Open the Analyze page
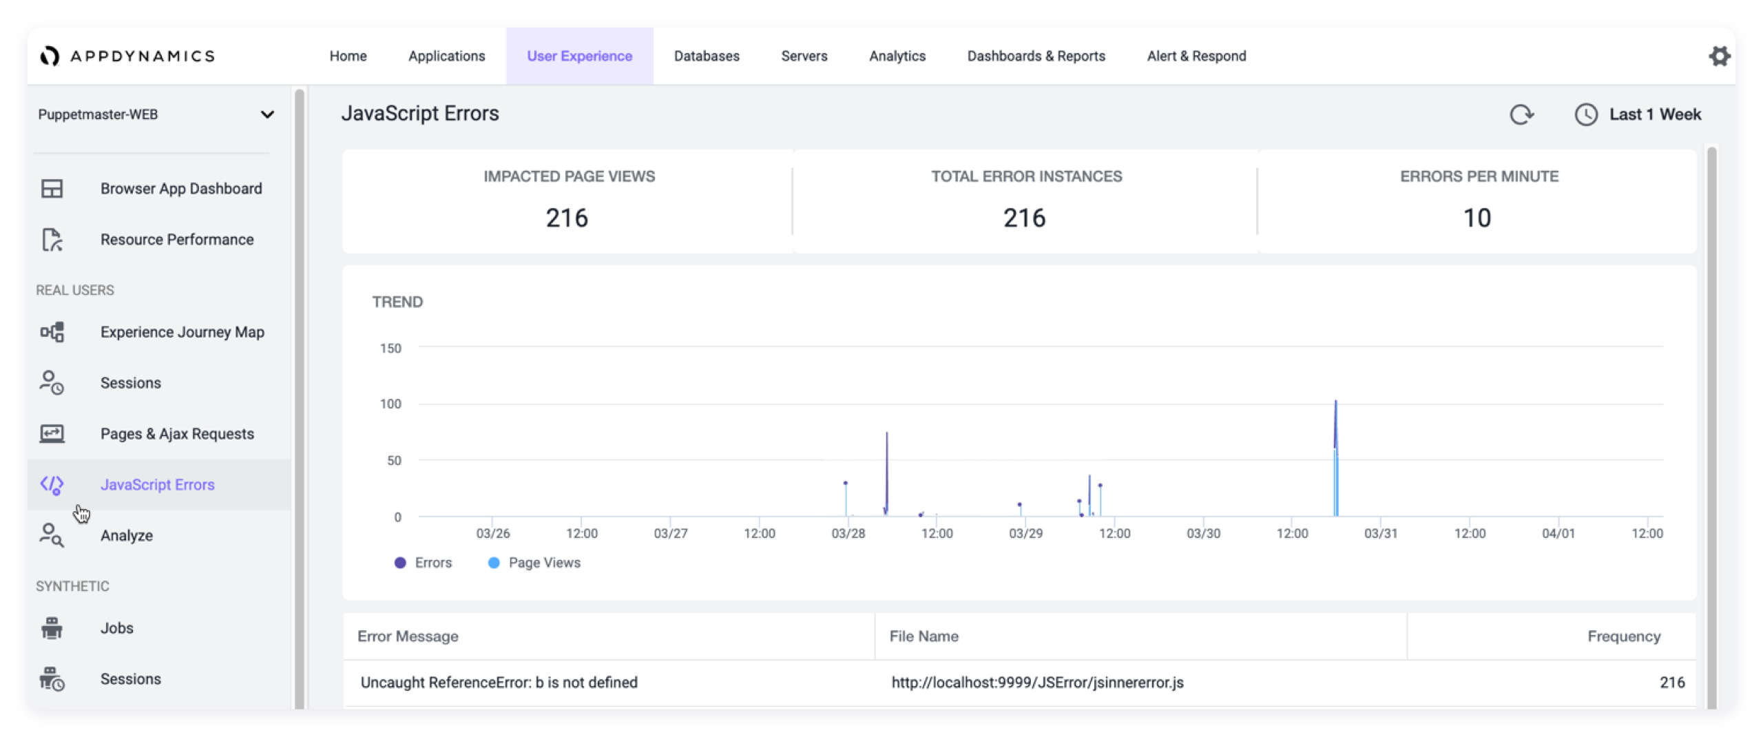Viewport: 1763px width, 737px height. [127, 535]
